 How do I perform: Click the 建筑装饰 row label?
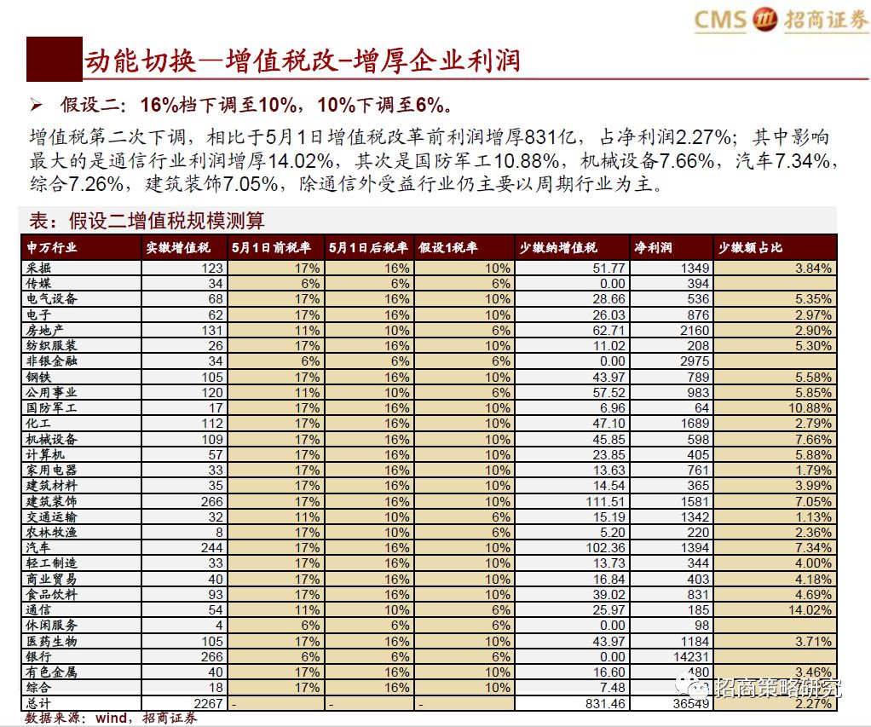(51, 501)
